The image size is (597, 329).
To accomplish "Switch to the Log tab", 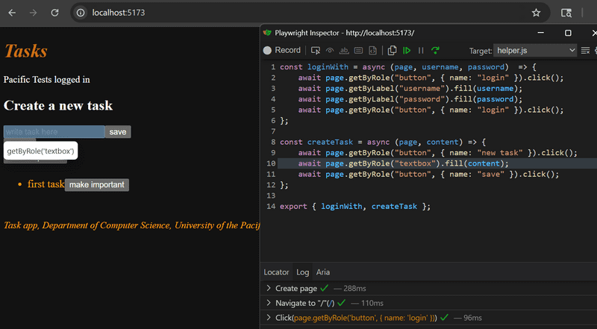I will pyautogui.click(x=302, y=272).
